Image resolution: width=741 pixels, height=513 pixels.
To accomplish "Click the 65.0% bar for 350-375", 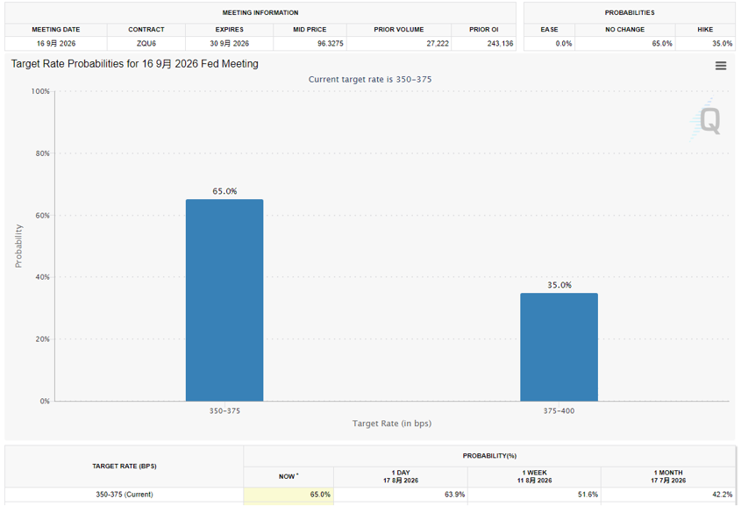I will [224, 300].
